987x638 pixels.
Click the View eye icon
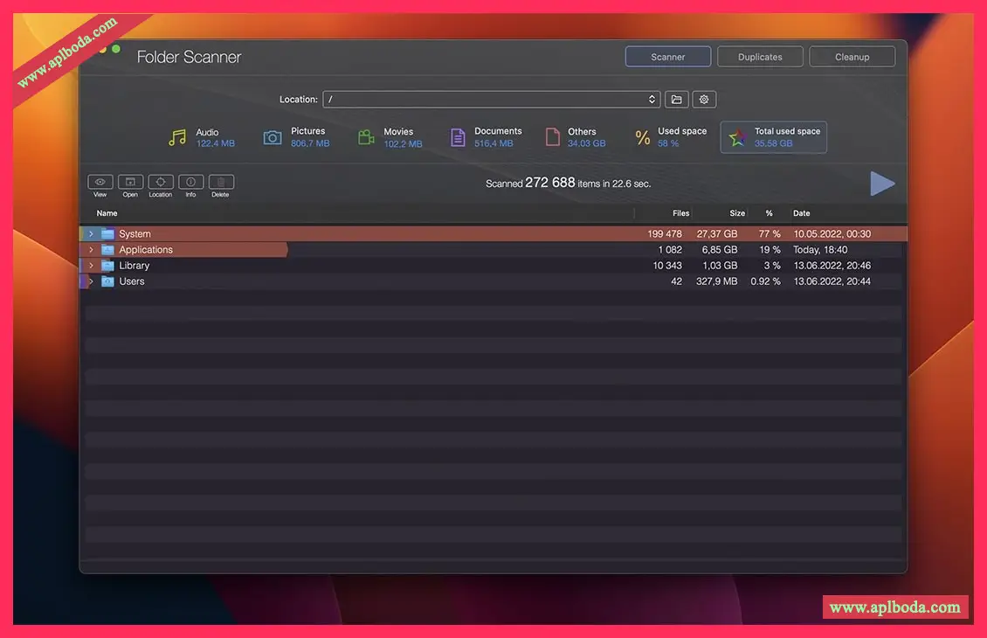click(100, 182)
